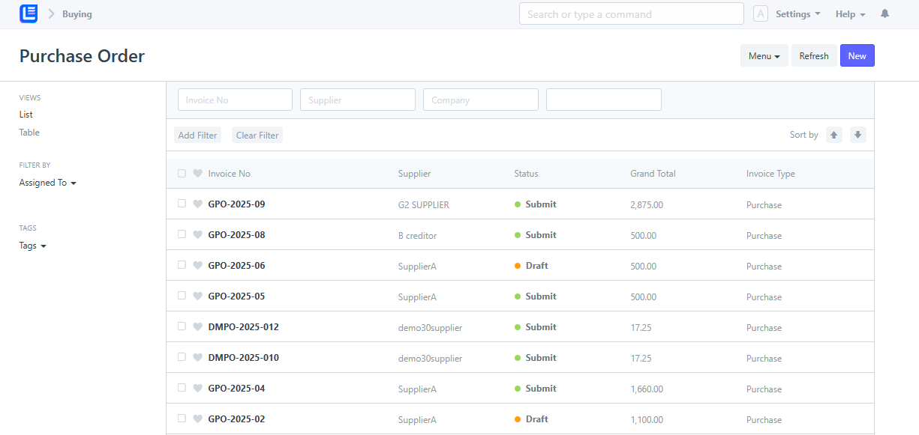
Task: Open the Menu dropdown button
Action: tap(764, 55)
